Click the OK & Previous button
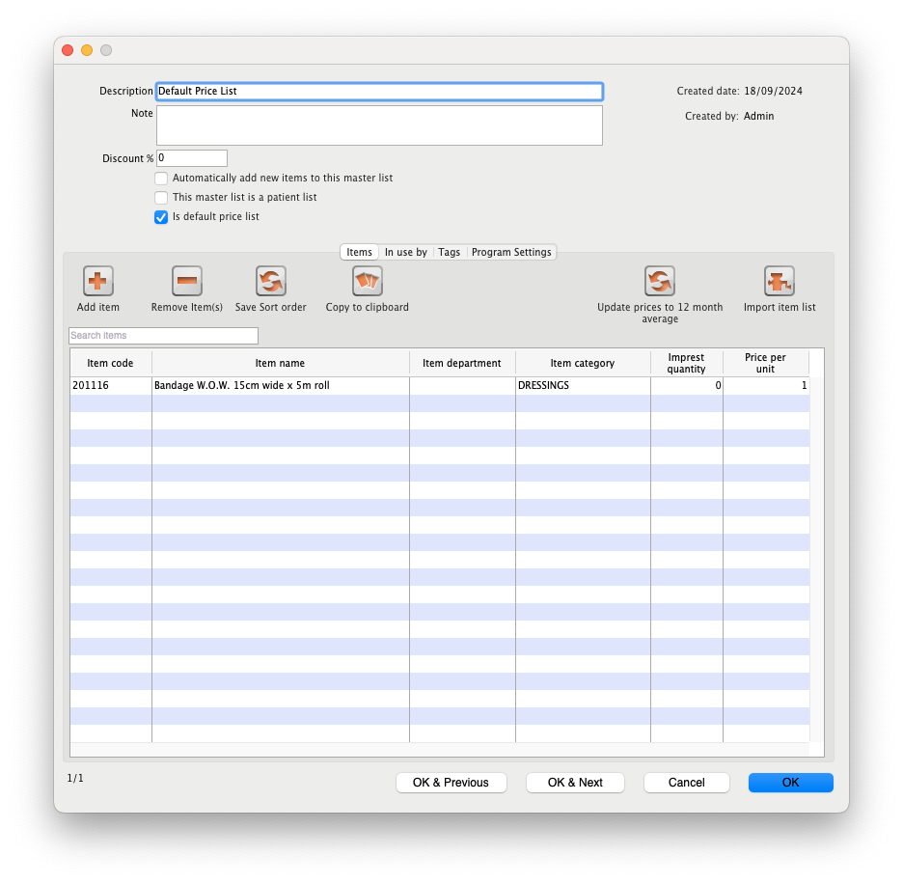This screenshot has height=884, width=903. (451, 783)
